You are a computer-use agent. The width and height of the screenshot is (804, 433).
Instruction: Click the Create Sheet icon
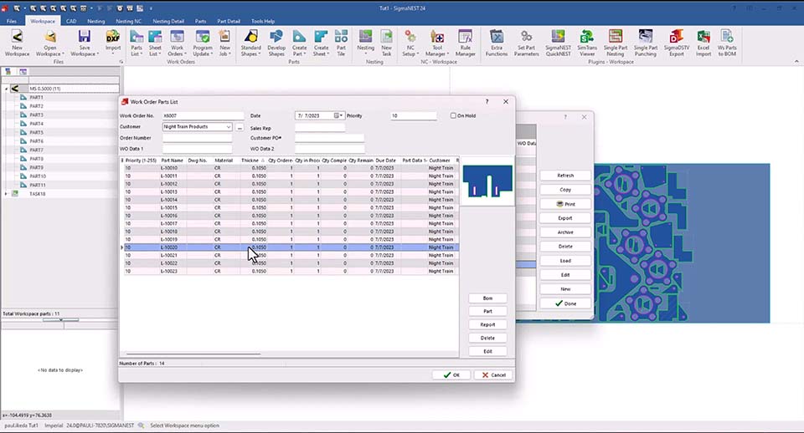coord(321,43)
